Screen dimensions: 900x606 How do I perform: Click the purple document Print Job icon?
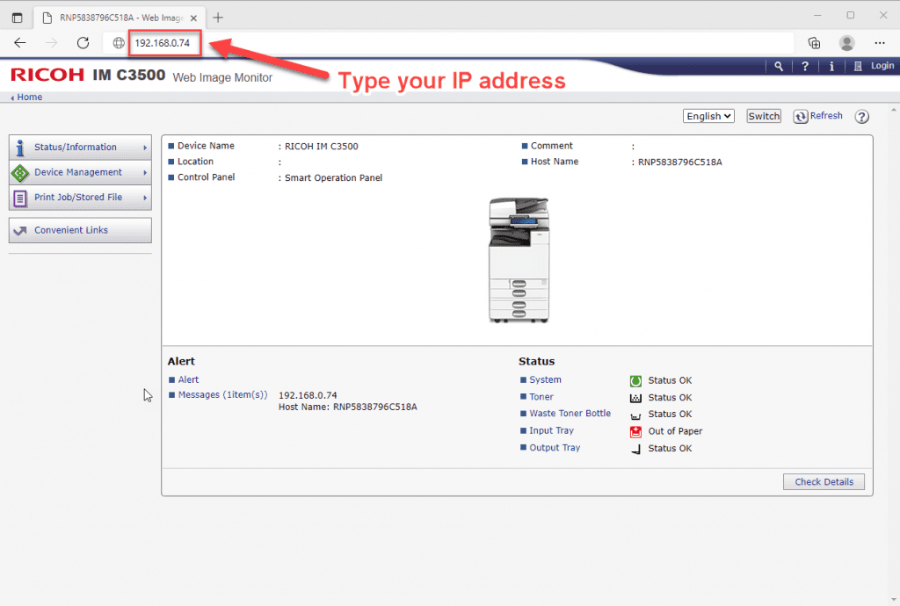pyautogui.click(x=20, y=198)
